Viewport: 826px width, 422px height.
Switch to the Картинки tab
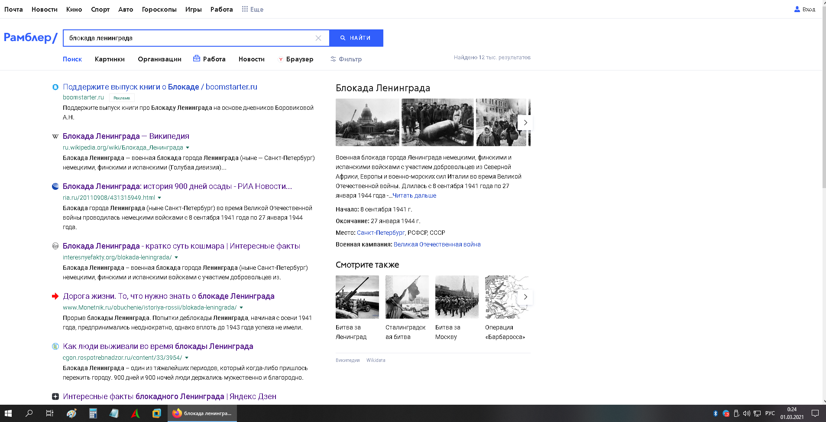110,59
